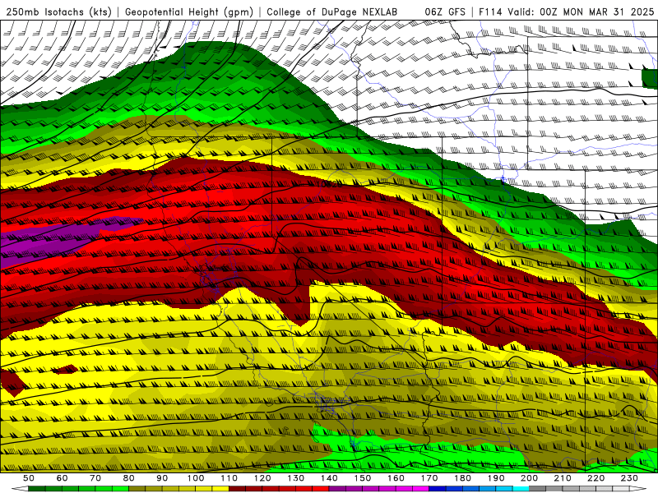Click the bright yellow swatch beside dark red
This screenshot has height=493, width=658.
tap(220, 489)
